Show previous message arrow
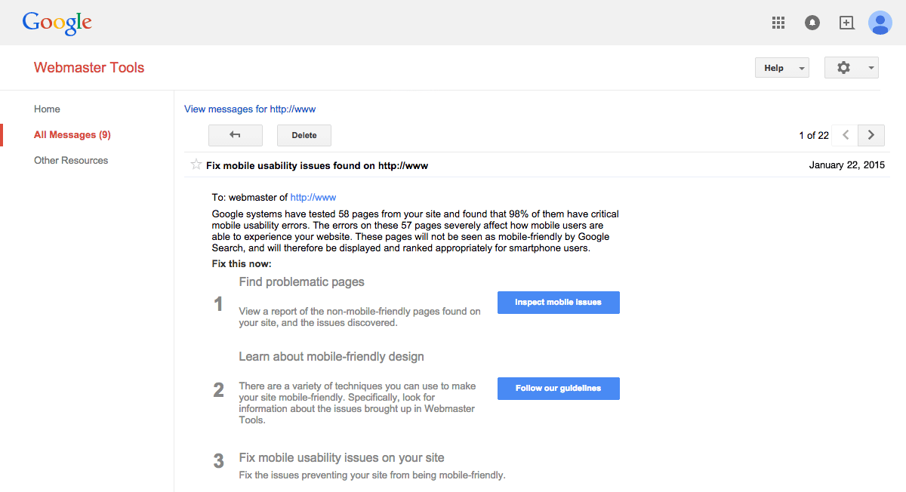Screen dimensions: 906x492 pyautogui.click(x=846, y=135)
